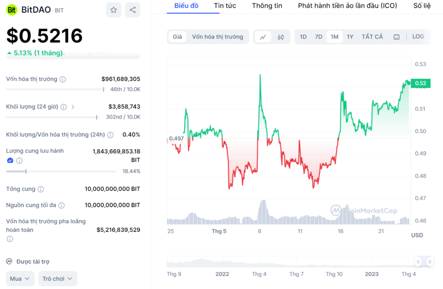Click the share icon next to BitDAO

coord(132,10)
